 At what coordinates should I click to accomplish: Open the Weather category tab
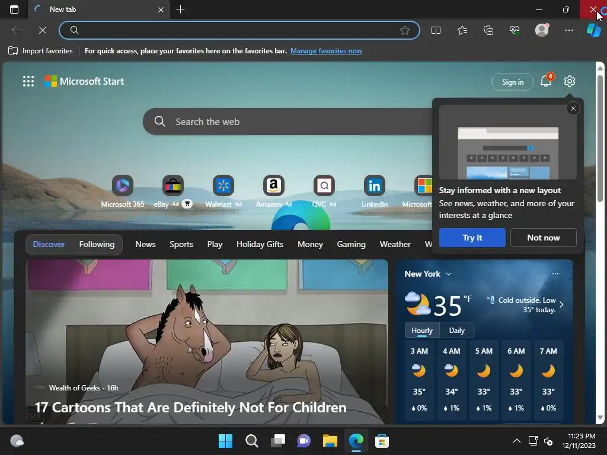click(x=395, y=244)
